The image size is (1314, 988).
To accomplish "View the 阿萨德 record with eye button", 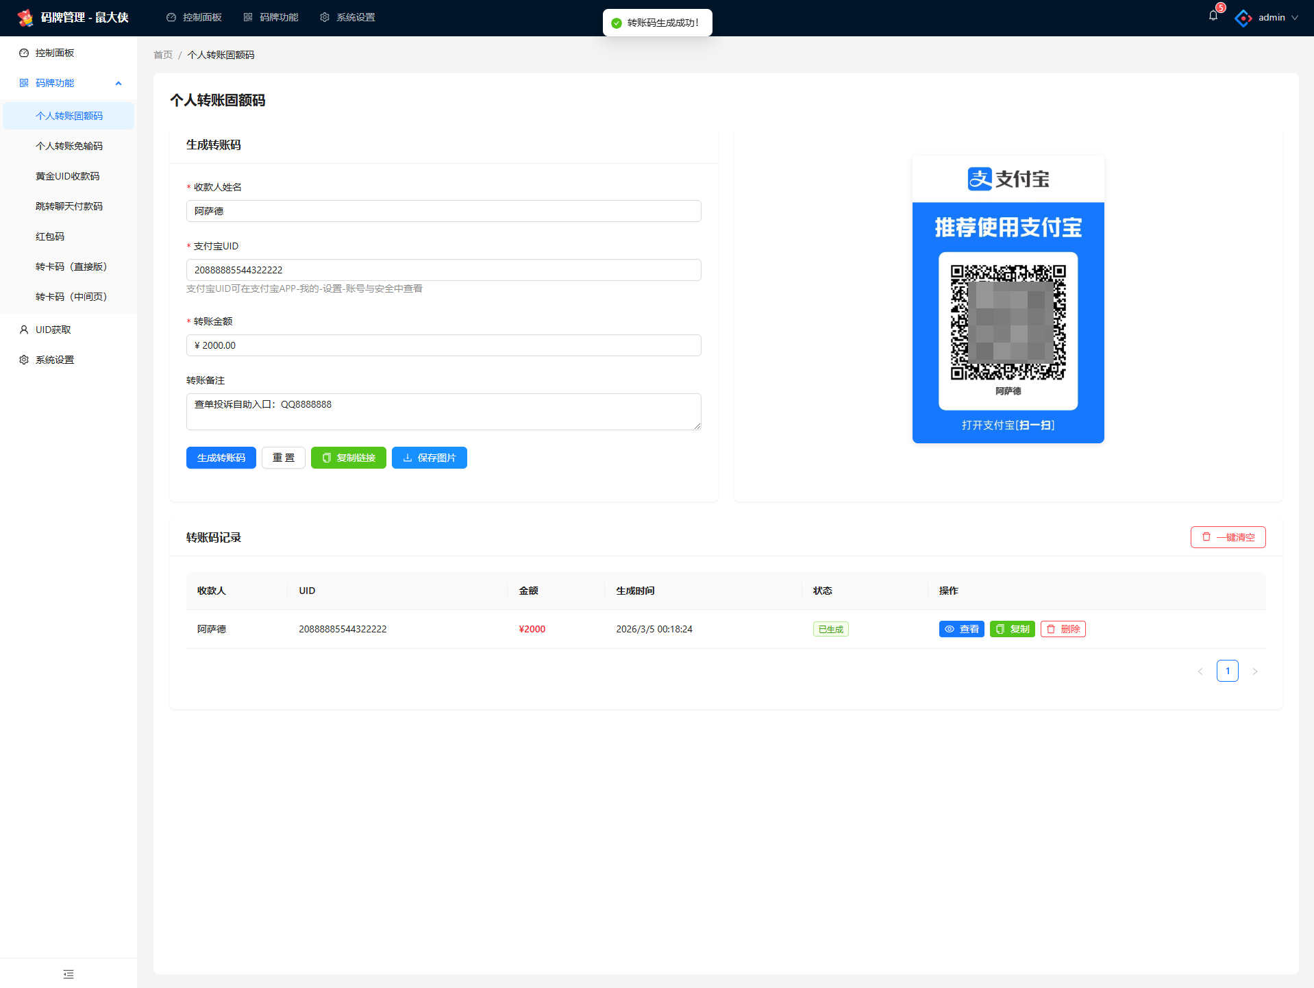I will [x=960, y=629].
